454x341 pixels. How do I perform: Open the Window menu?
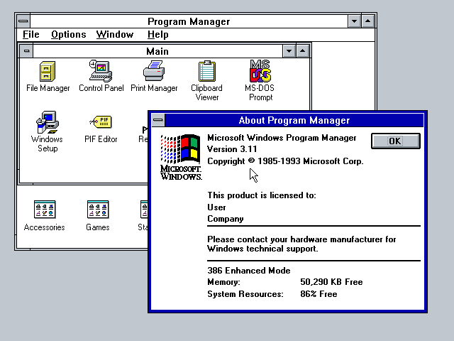(x=114, y=34)
